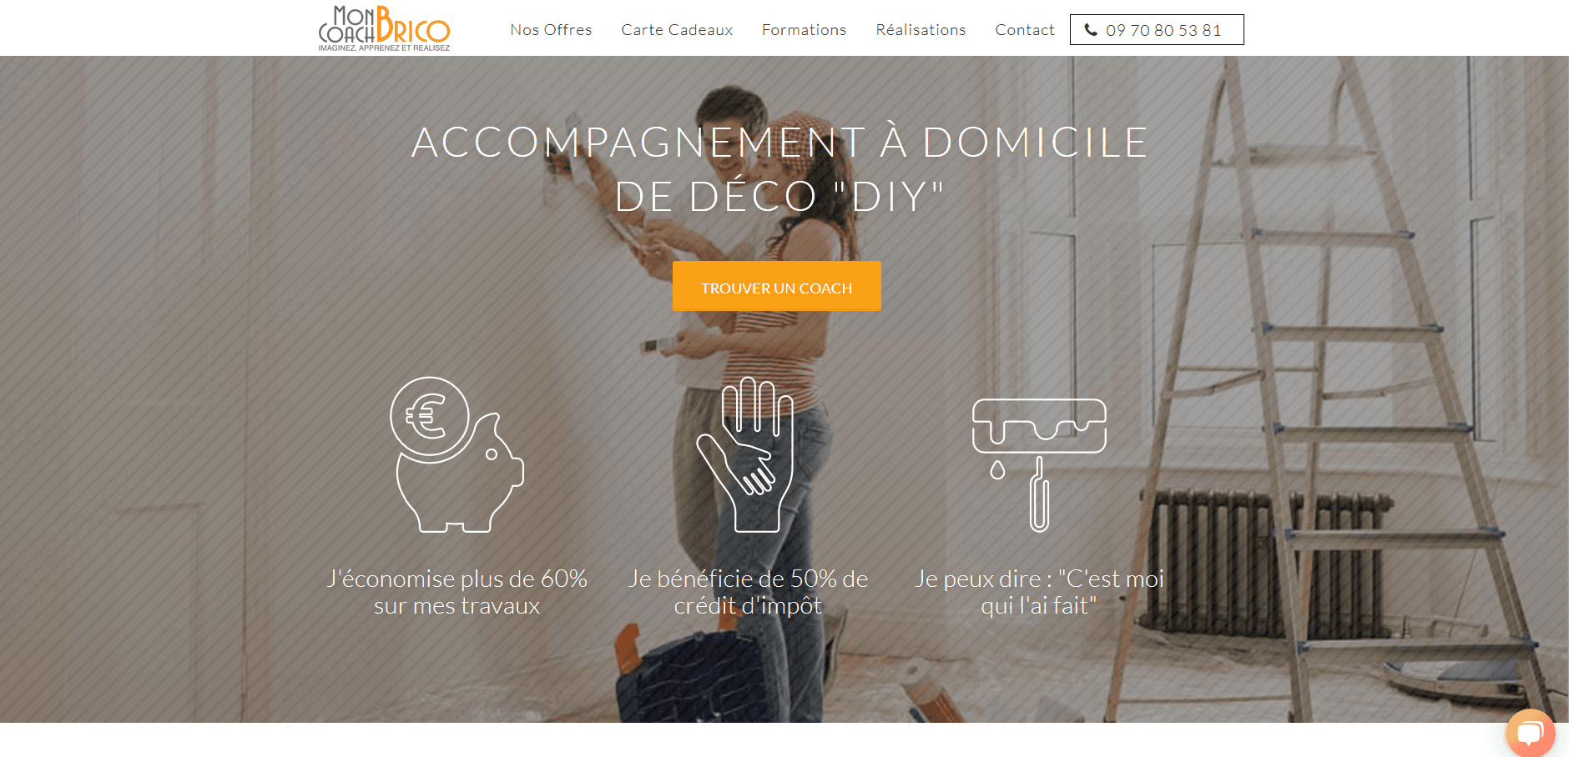Click the Accompagnement à domicile headline
The height and width of the screenshot is (757, 1569).
point(779,169)
